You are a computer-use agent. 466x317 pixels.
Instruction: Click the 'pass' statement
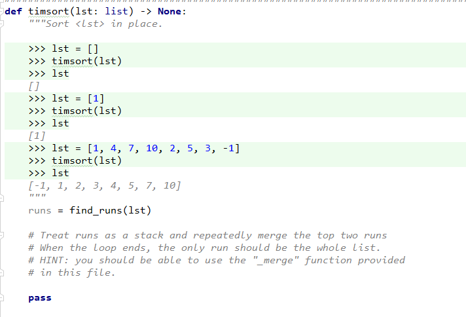point(40,298)
